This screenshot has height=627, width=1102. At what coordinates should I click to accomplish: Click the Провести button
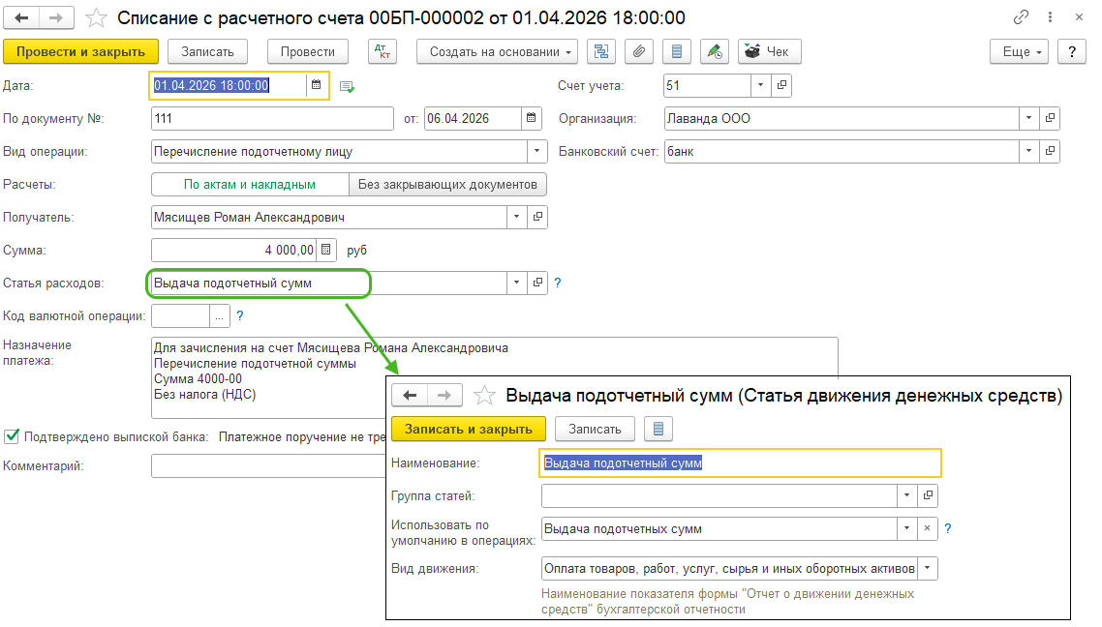click(308, 51)
